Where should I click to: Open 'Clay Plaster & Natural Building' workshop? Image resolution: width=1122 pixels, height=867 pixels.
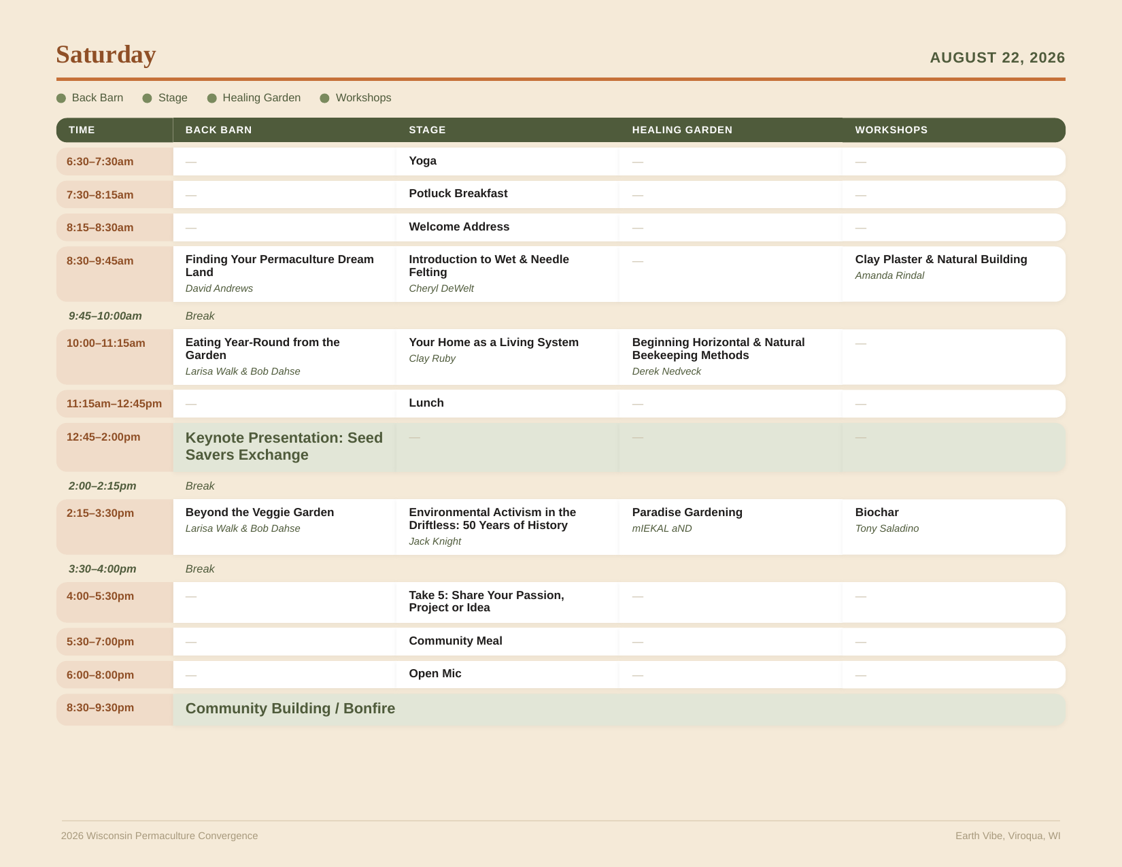point(941,260)
